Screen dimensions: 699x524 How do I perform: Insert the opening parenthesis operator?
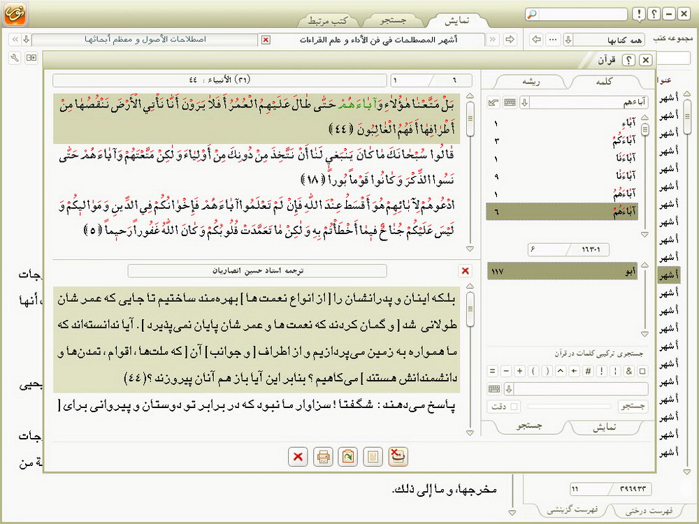(x=533, y=371)
